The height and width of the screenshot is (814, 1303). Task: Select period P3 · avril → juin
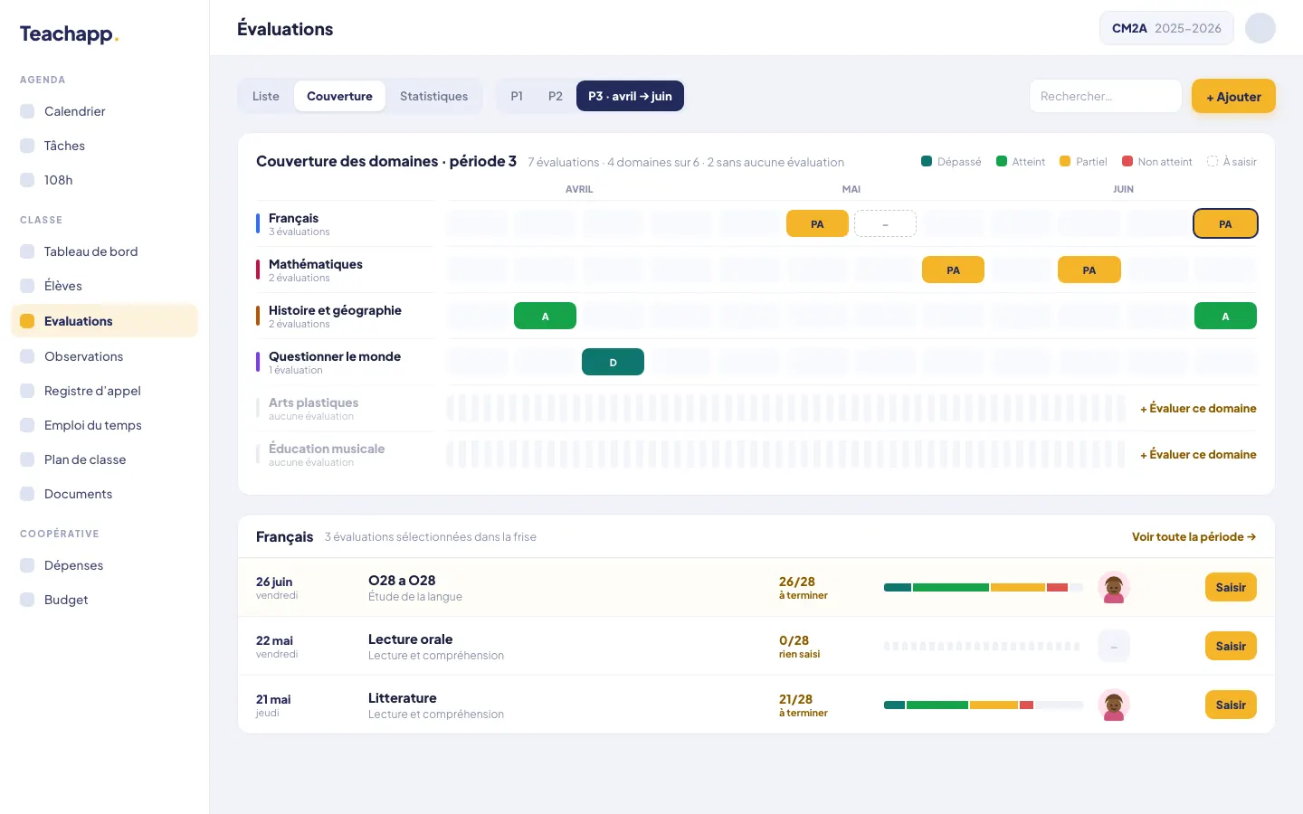[x=630, y=96]
